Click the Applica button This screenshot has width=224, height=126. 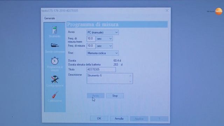139,119
